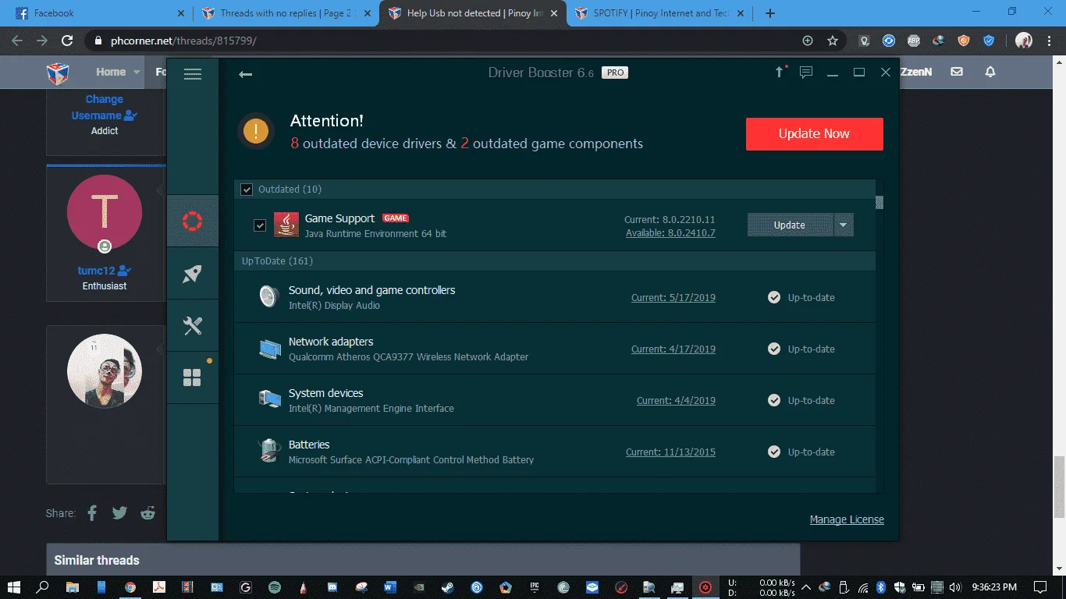Reload the phcorner page
Viewport: 1066px width, 599px height.
[67, 41]
